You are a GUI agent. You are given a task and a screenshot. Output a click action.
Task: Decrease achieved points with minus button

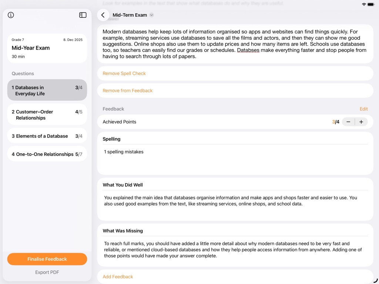click(x=348, y=122)
